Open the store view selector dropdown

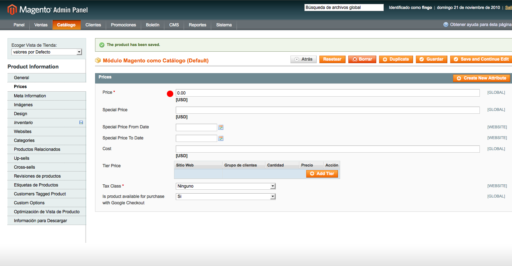tap(47, 52)
